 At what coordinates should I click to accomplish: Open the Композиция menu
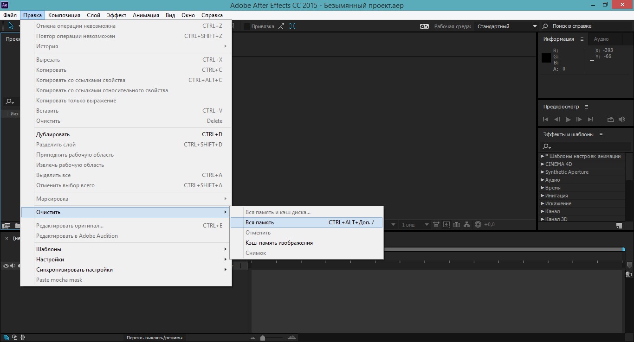point(64,15)
